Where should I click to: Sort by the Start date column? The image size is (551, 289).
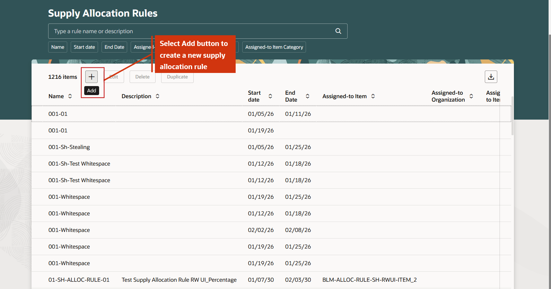270,96
